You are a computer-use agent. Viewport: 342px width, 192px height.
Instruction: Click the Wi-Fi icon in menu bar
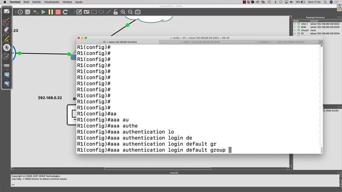(x=281, y=2)
